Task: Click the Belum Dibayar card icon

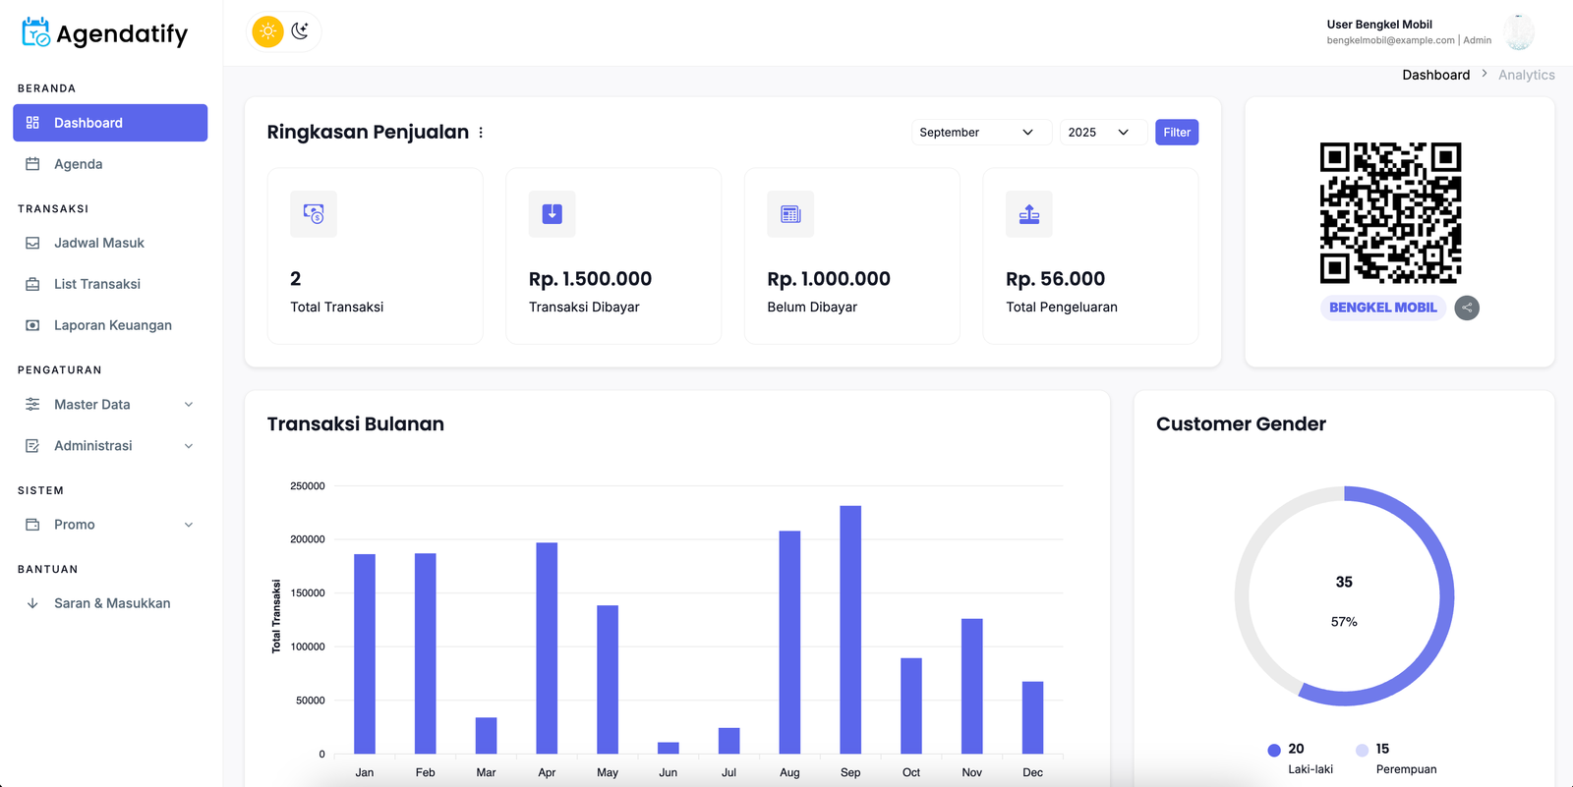Action: coord(790,214)
